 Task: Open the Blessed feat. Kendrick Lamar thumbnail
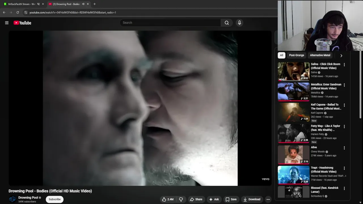tap(294, 192)
